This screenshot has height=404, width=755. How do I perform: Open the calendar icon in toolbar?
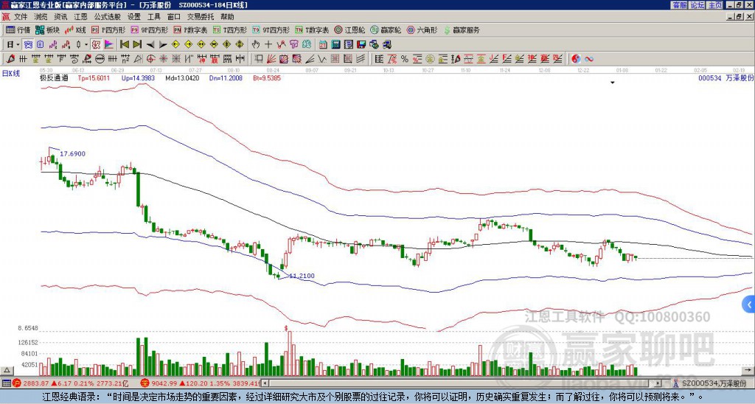coord(323,45)
